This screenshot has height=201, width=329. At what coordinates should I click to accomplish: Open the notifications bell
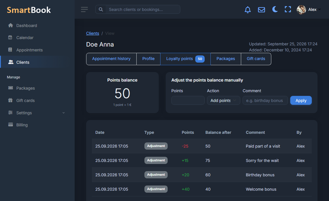247,9
